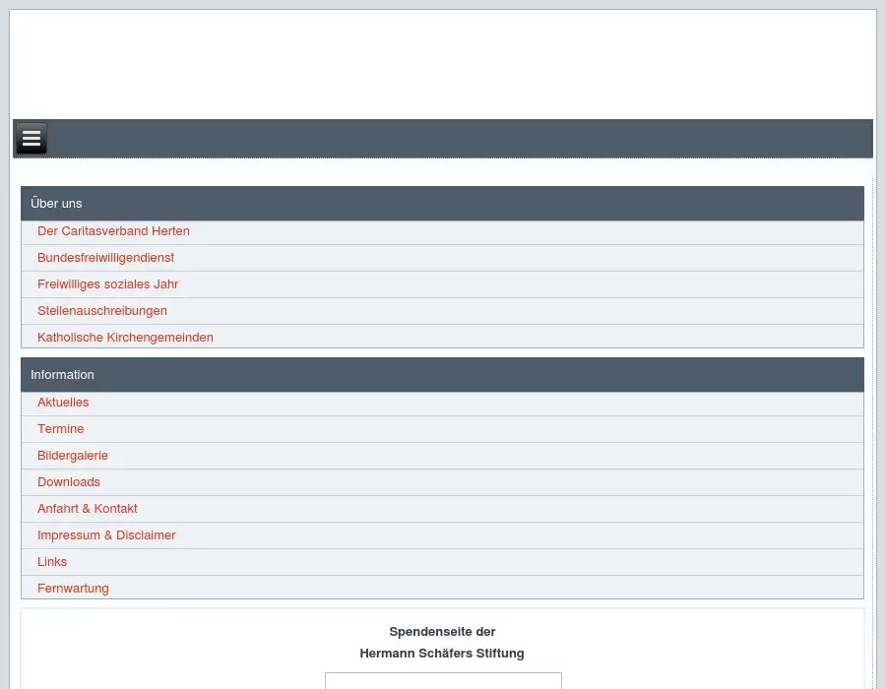
Task: Collapse the Über uns section header
Action: click(442, 204)
